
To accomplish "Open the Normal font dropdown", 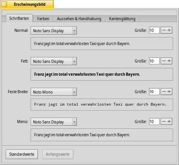I will (54, 31).
